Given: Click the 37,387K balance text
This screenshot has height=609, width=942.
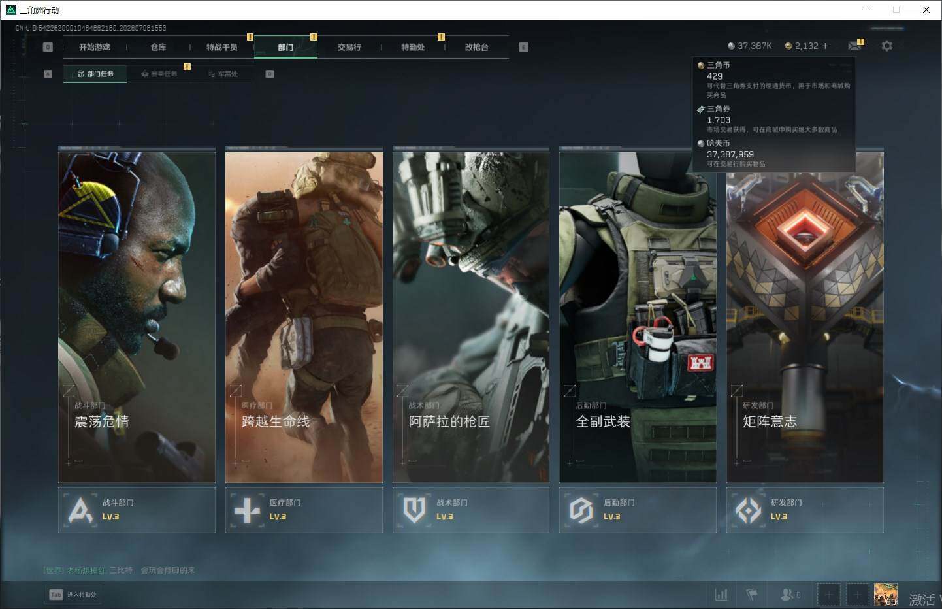Looking at the screenshot, I should click(755, 46).
